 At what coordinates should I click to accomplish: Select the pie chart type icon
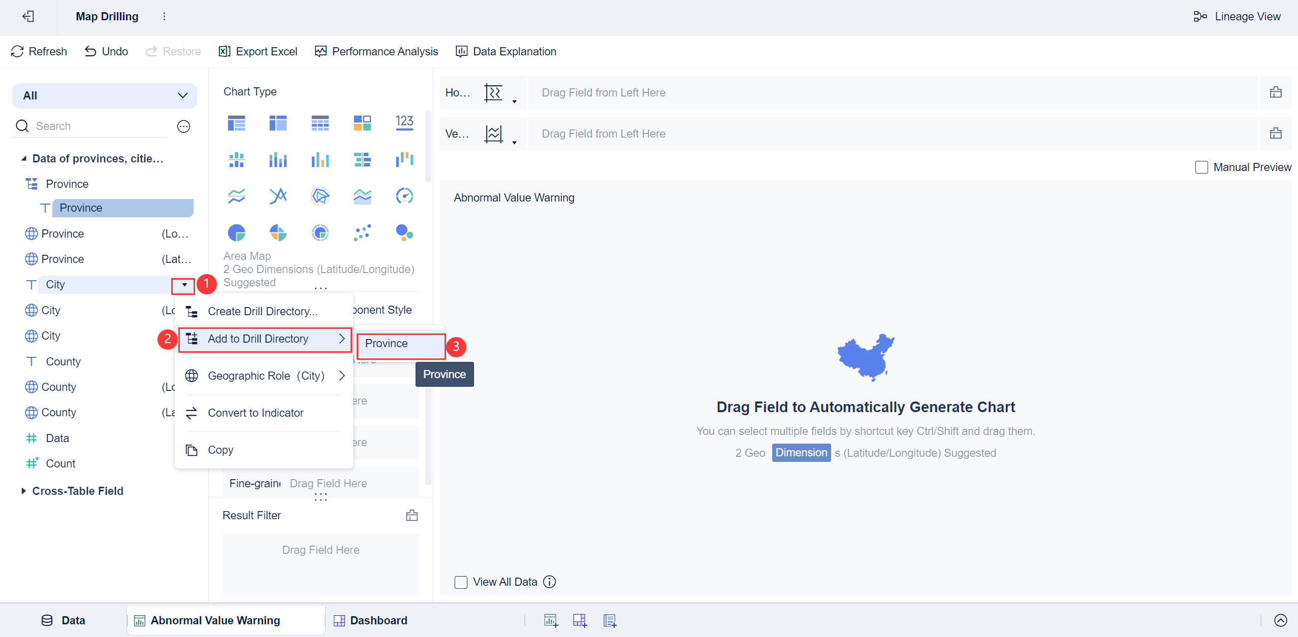tap(237, 233)
